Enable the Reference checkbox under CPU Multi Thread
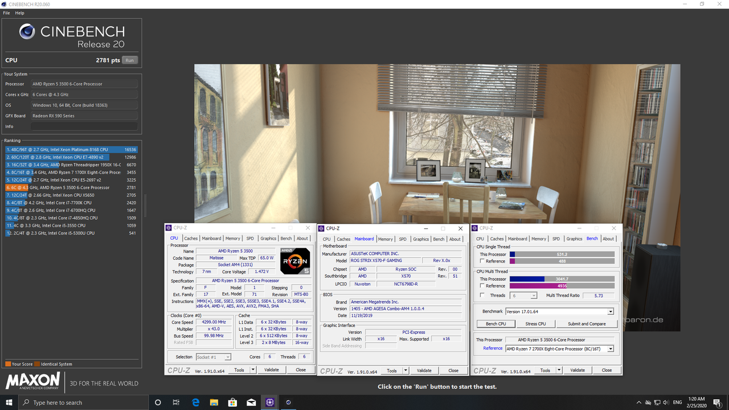 (482, 285)
